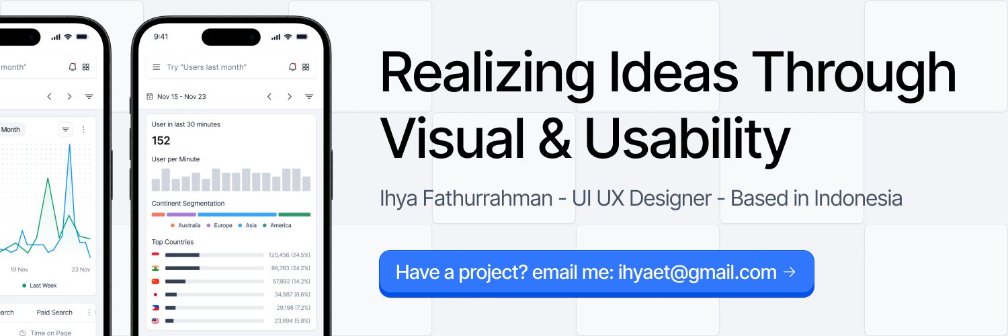Go to next date range in the right phone

click(290, 97)
